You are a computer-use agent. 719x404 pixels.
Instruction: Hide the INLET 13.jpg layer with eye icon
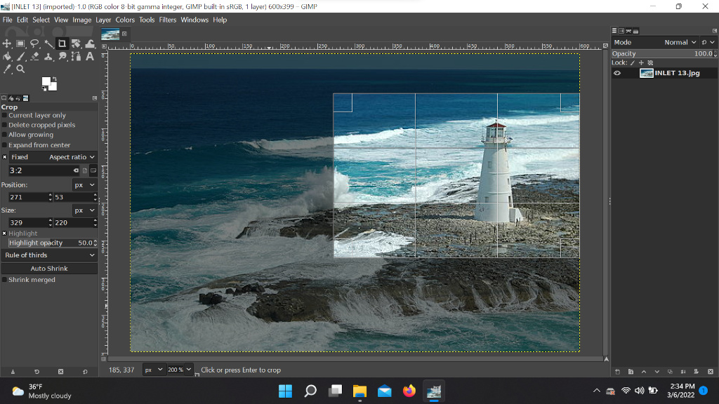[617, 73]
